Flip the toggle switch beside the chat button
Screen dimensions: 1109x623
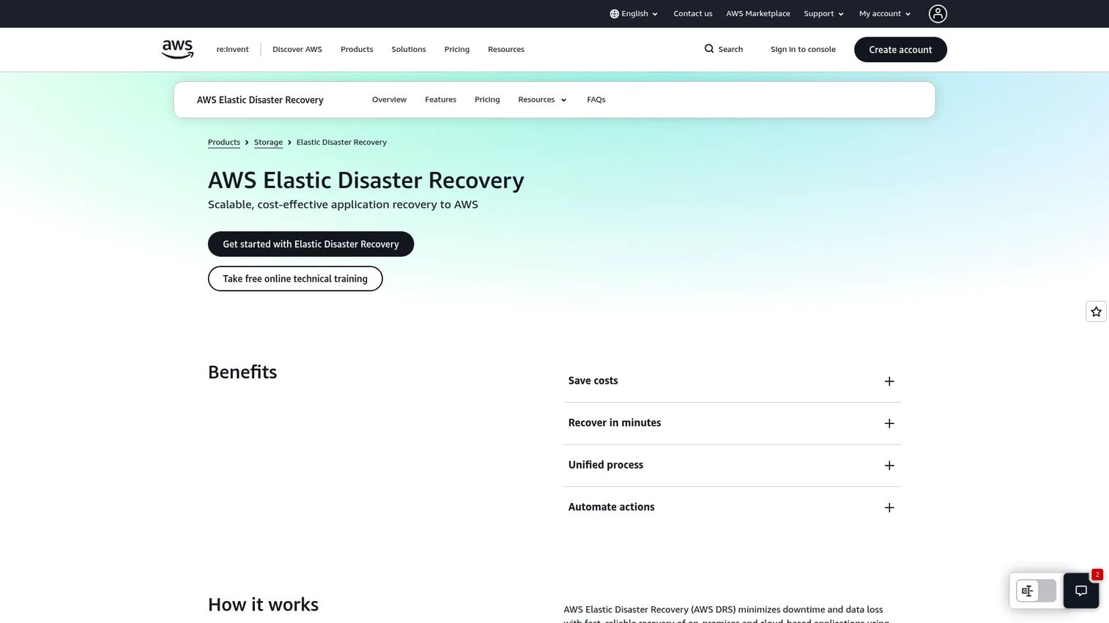tap(1036, 591)
